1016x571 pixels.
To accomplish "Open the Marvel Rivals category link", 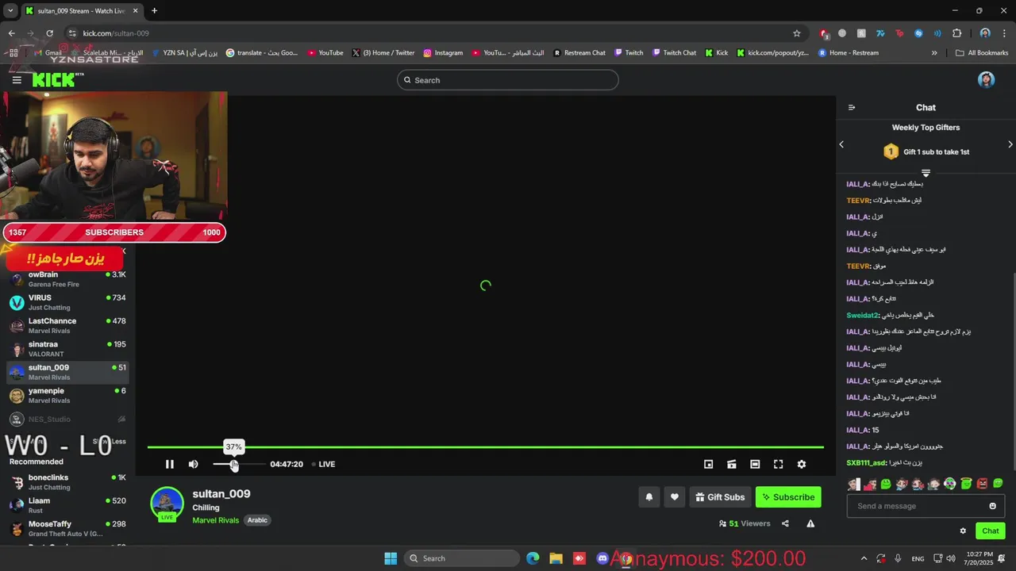I will (x=215, y=520).
